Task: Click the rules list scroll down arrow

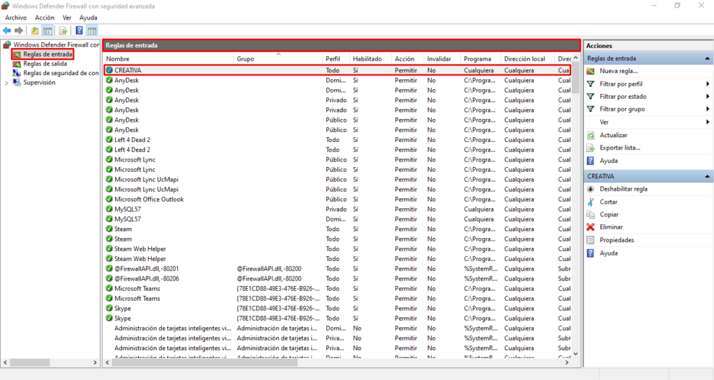Action: click(x=575, y=354)
